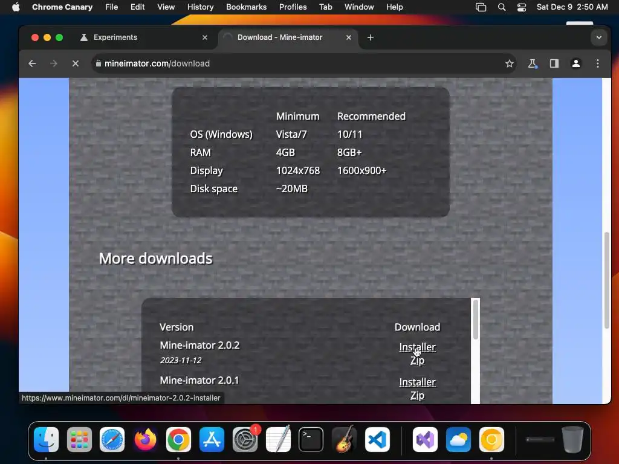Bookmark this page with the star icon

click(x=509, y=63)
